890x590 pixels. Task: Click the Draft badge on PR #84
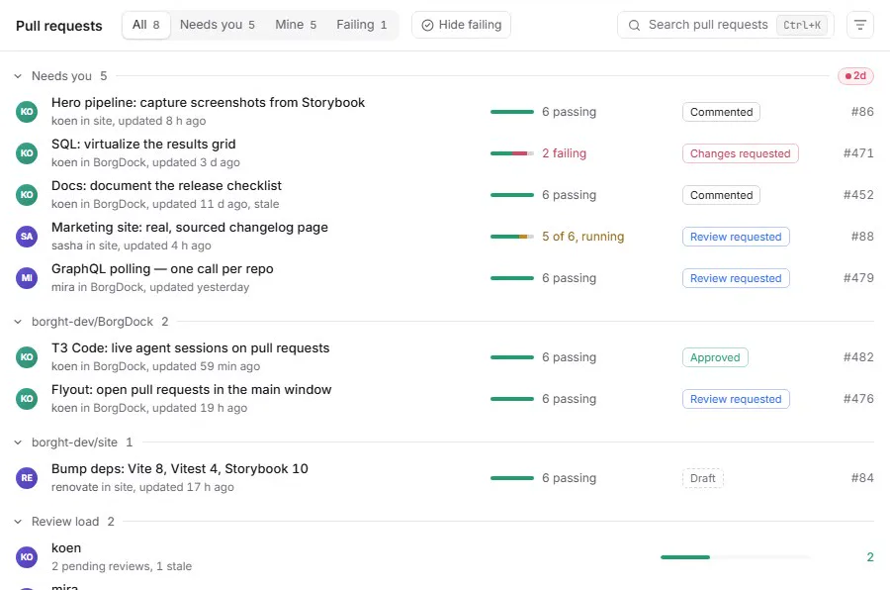[x=703, y=478]
